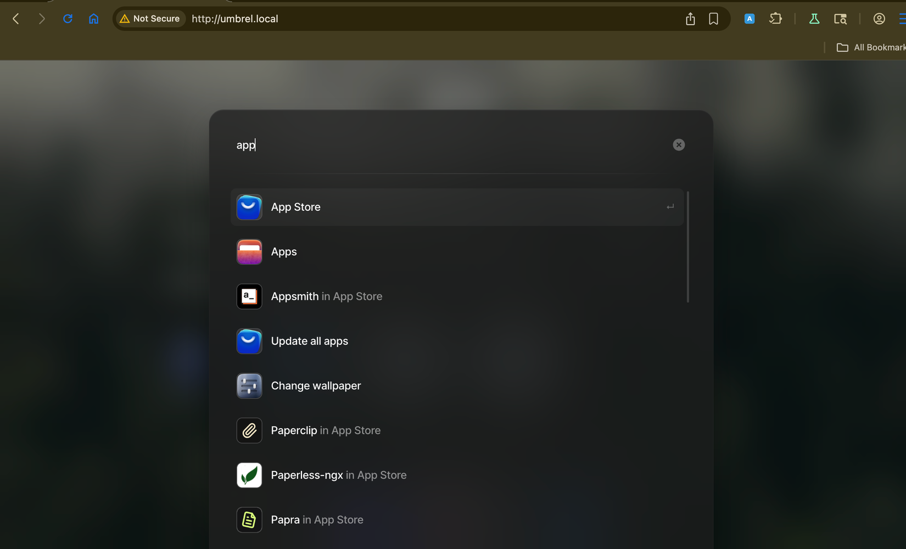
Task: Open the All Bookmarks folder
Action: 871,48
